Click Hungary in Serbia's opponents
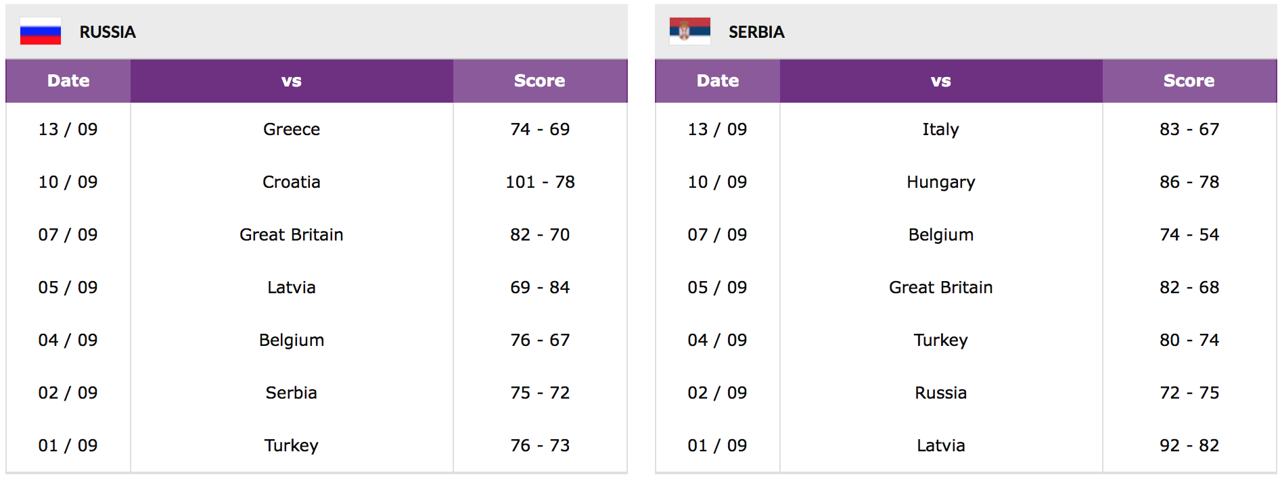The image size is (1280, 477). pyautogui.click(x=941, y=182)
